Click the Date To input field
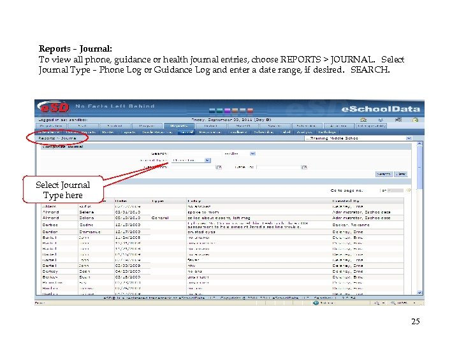The width and height of the screenshot is (459, 344). coord(279,167)
